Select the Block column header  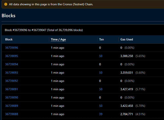(9, 39)
